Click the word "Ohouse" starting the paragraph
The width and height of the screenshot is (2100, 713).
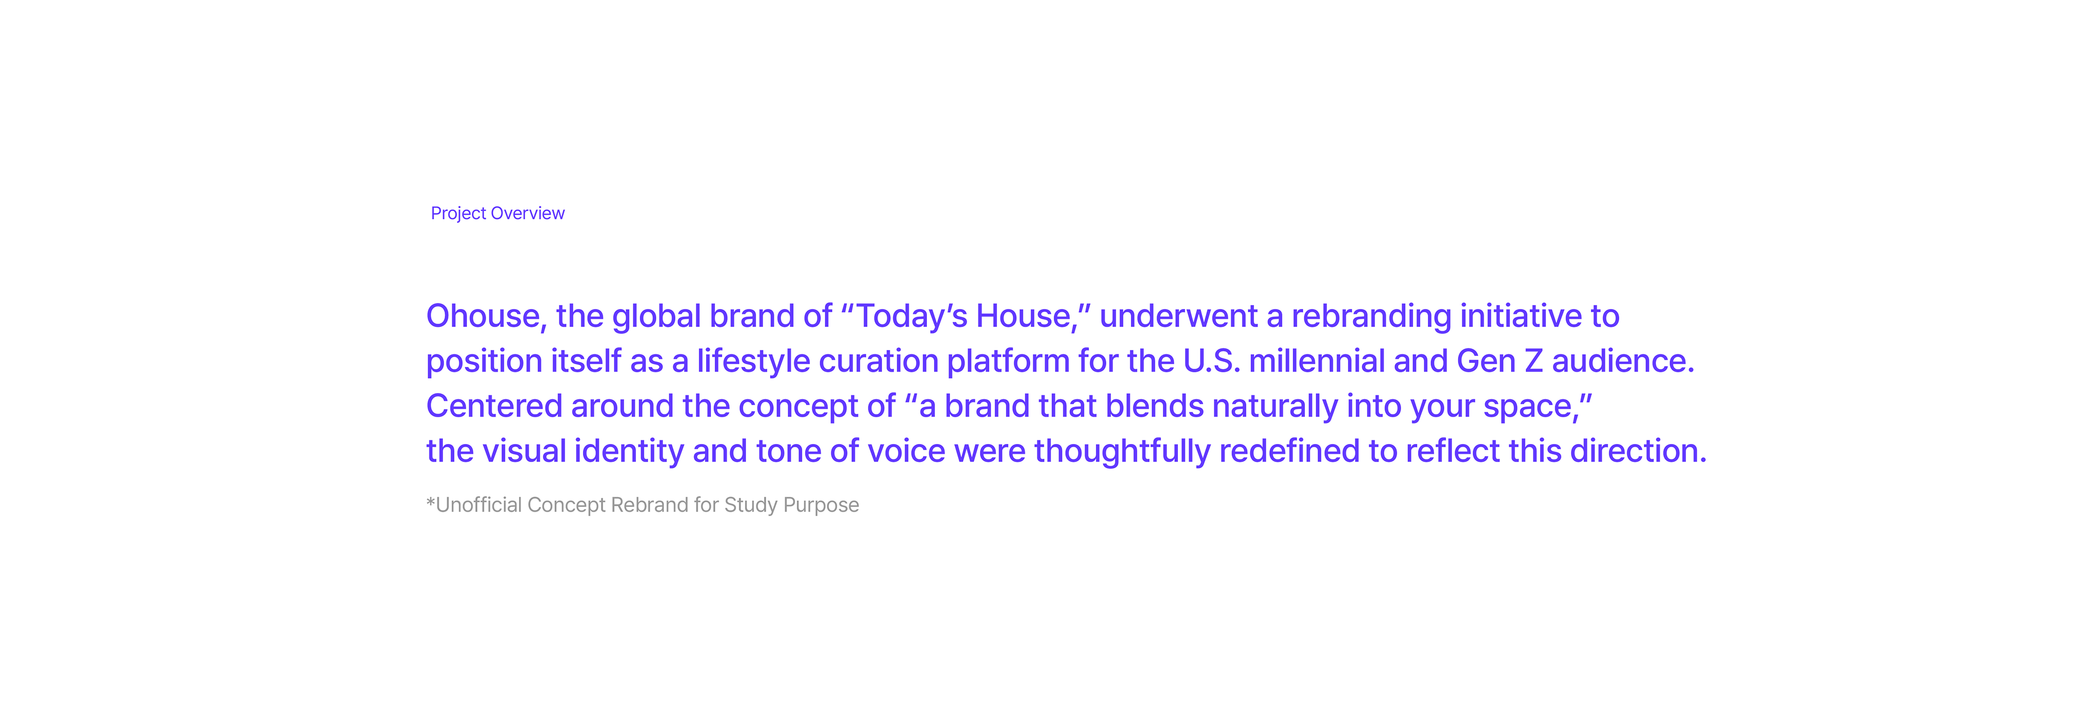pos(485,316)
